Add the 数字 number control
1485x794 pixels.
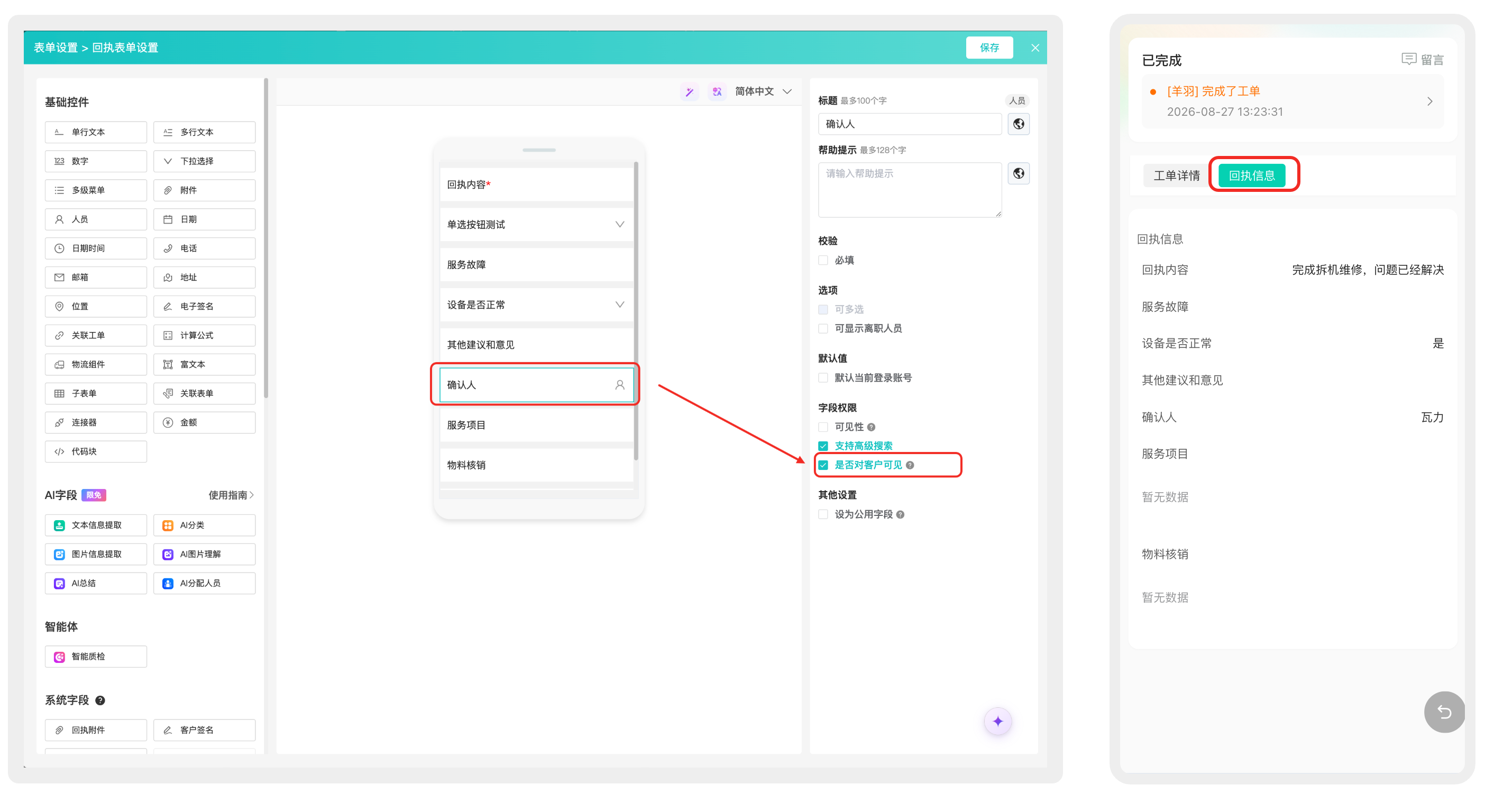click(x=96, y=161)
